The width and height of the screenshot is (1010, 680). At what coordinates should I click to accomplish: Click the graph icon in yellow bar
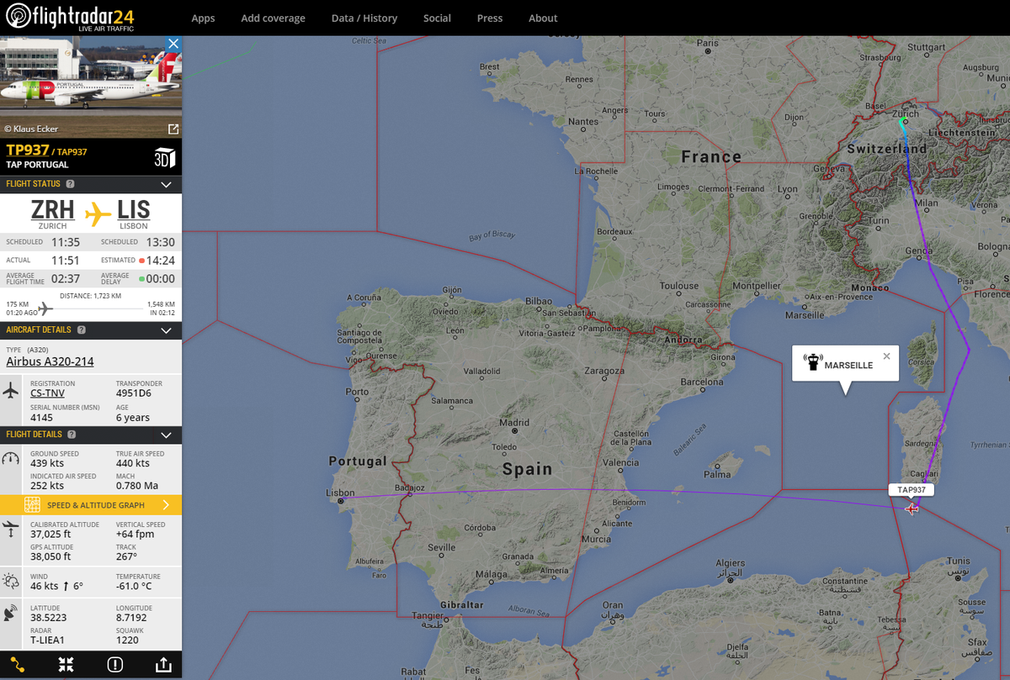tap(32, 505)
